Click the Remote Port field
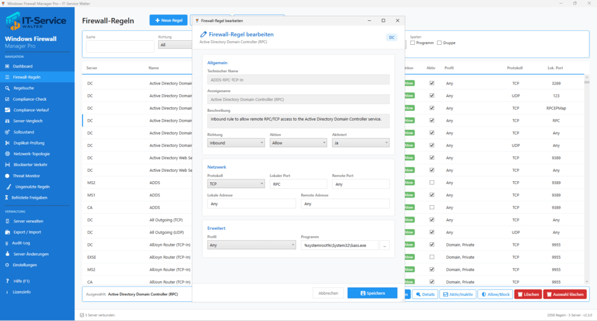Screen dimensions: 597x321 360,184
